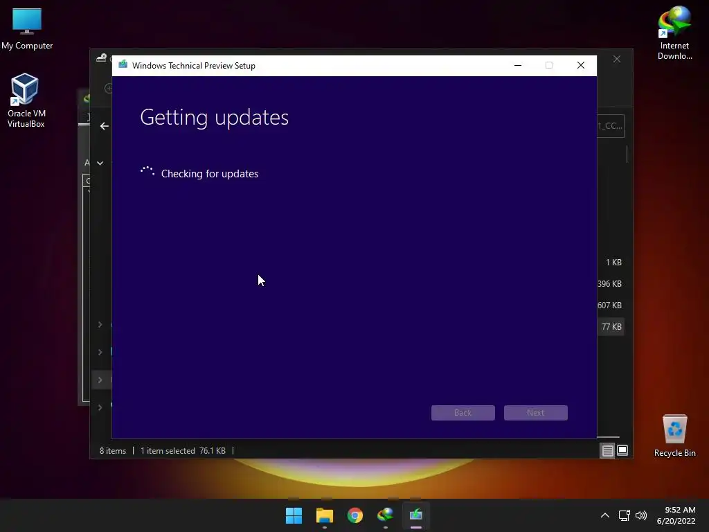Viewport: 709px width, 532px height.
Task: Select the 396 KB file row
Action: (x=609, y=283)
